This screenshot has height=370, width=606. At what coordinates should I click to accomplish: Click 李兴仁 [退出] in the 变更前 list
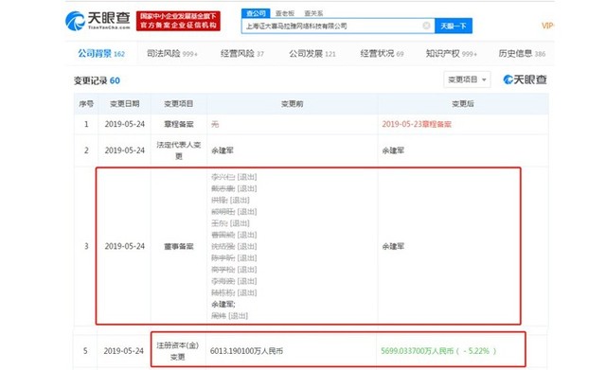point(234,177)
